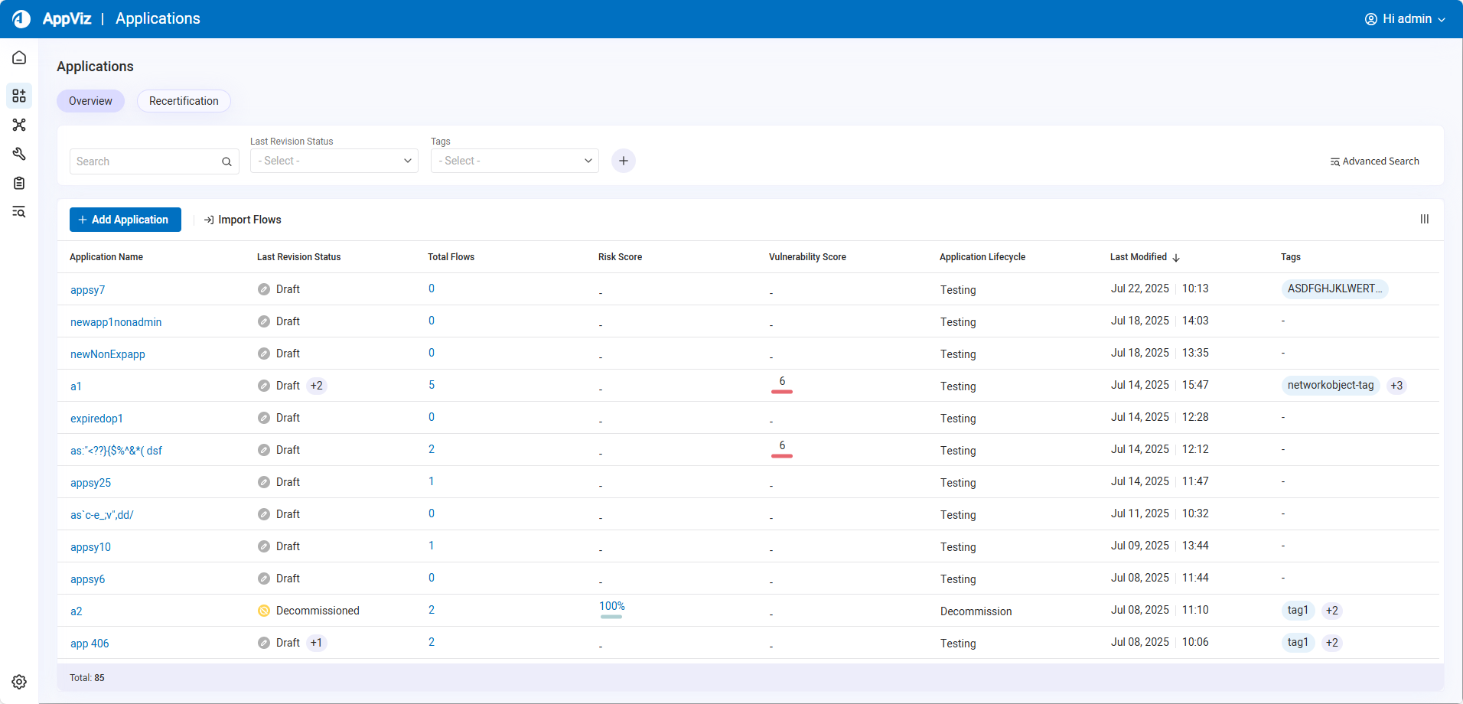Open the appsy7 application link
This screenshot has width=1463, height=704.
tap(88, 290)
